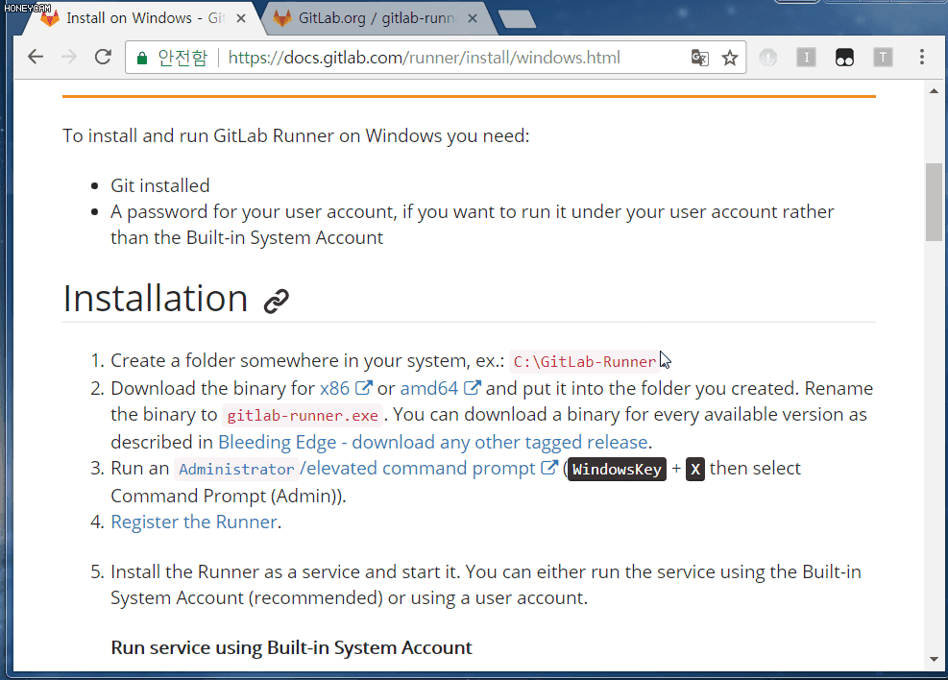Click the black mask extension icon

point(844,58)
